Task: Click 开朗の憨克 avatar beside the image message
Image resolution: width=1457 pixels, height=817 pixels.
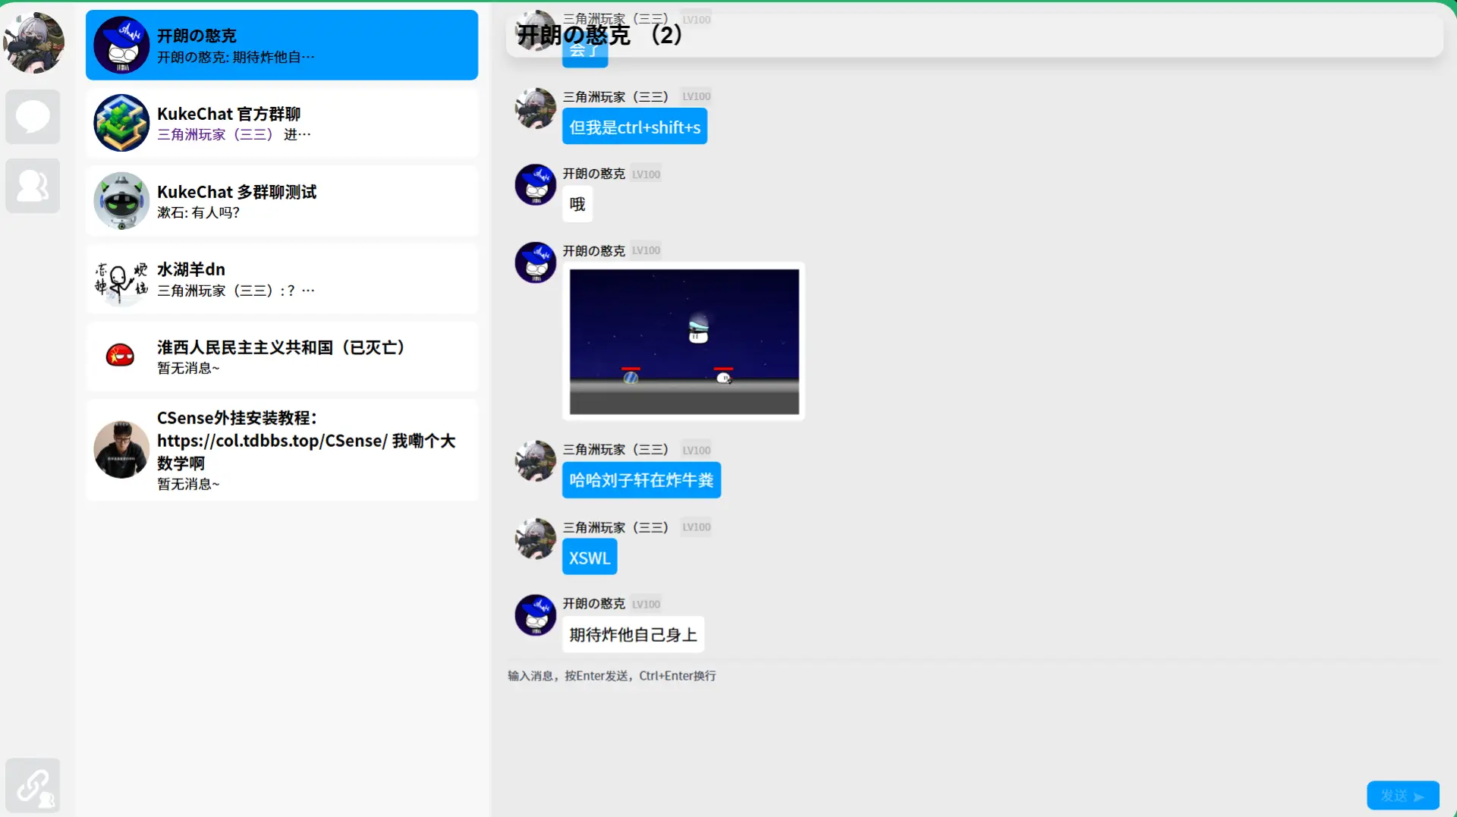Action: (536, 262)
